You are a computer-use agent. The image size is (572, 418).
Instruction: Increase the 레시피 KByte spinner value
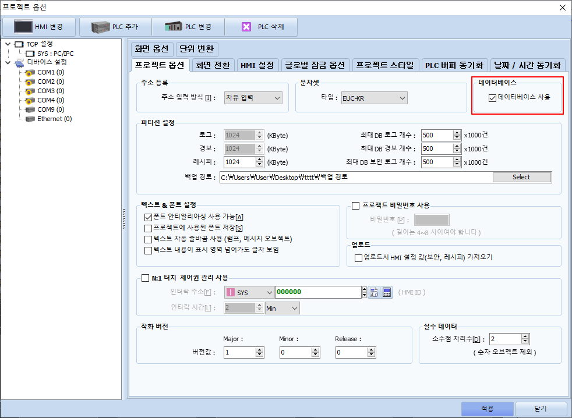[x=260, y=160]
